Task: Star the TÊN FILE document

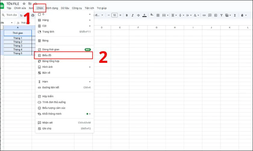Action: click(x=24, y=4)
